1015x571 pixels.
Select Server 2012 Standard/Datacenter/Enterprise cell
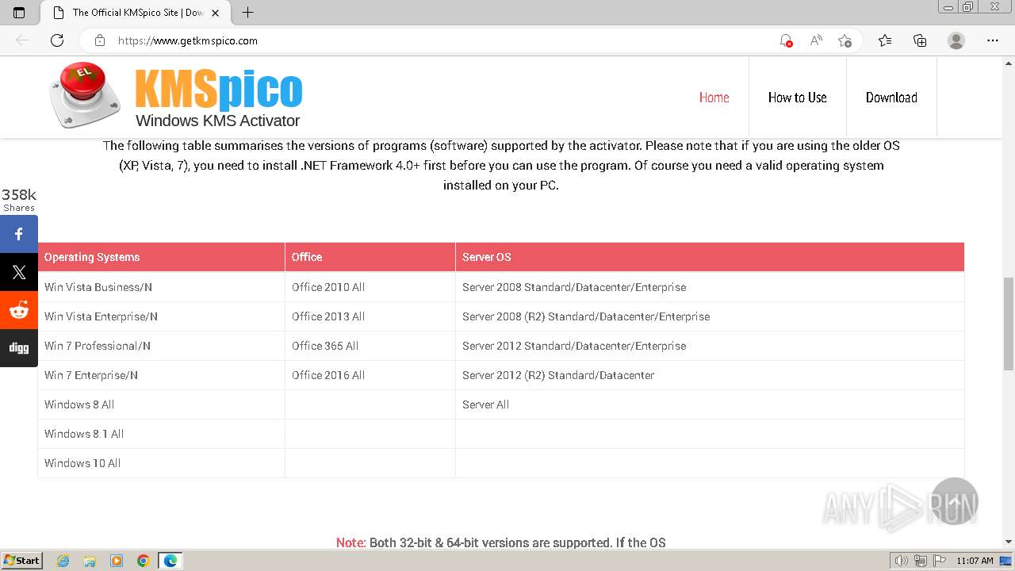(x=710, y=346)
